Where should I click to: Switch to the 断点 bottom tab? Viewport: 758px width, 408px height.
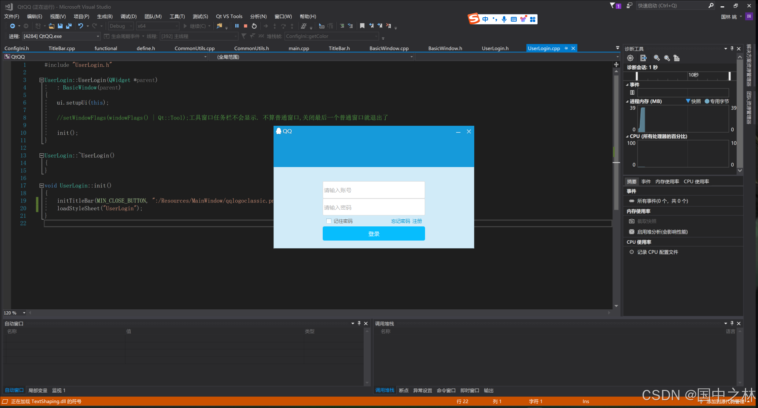tap(404, 390)
